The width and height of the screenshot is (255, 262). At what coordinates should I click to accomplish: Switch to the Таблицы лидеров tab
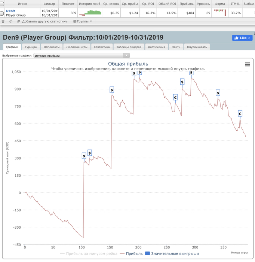[129, 47]
